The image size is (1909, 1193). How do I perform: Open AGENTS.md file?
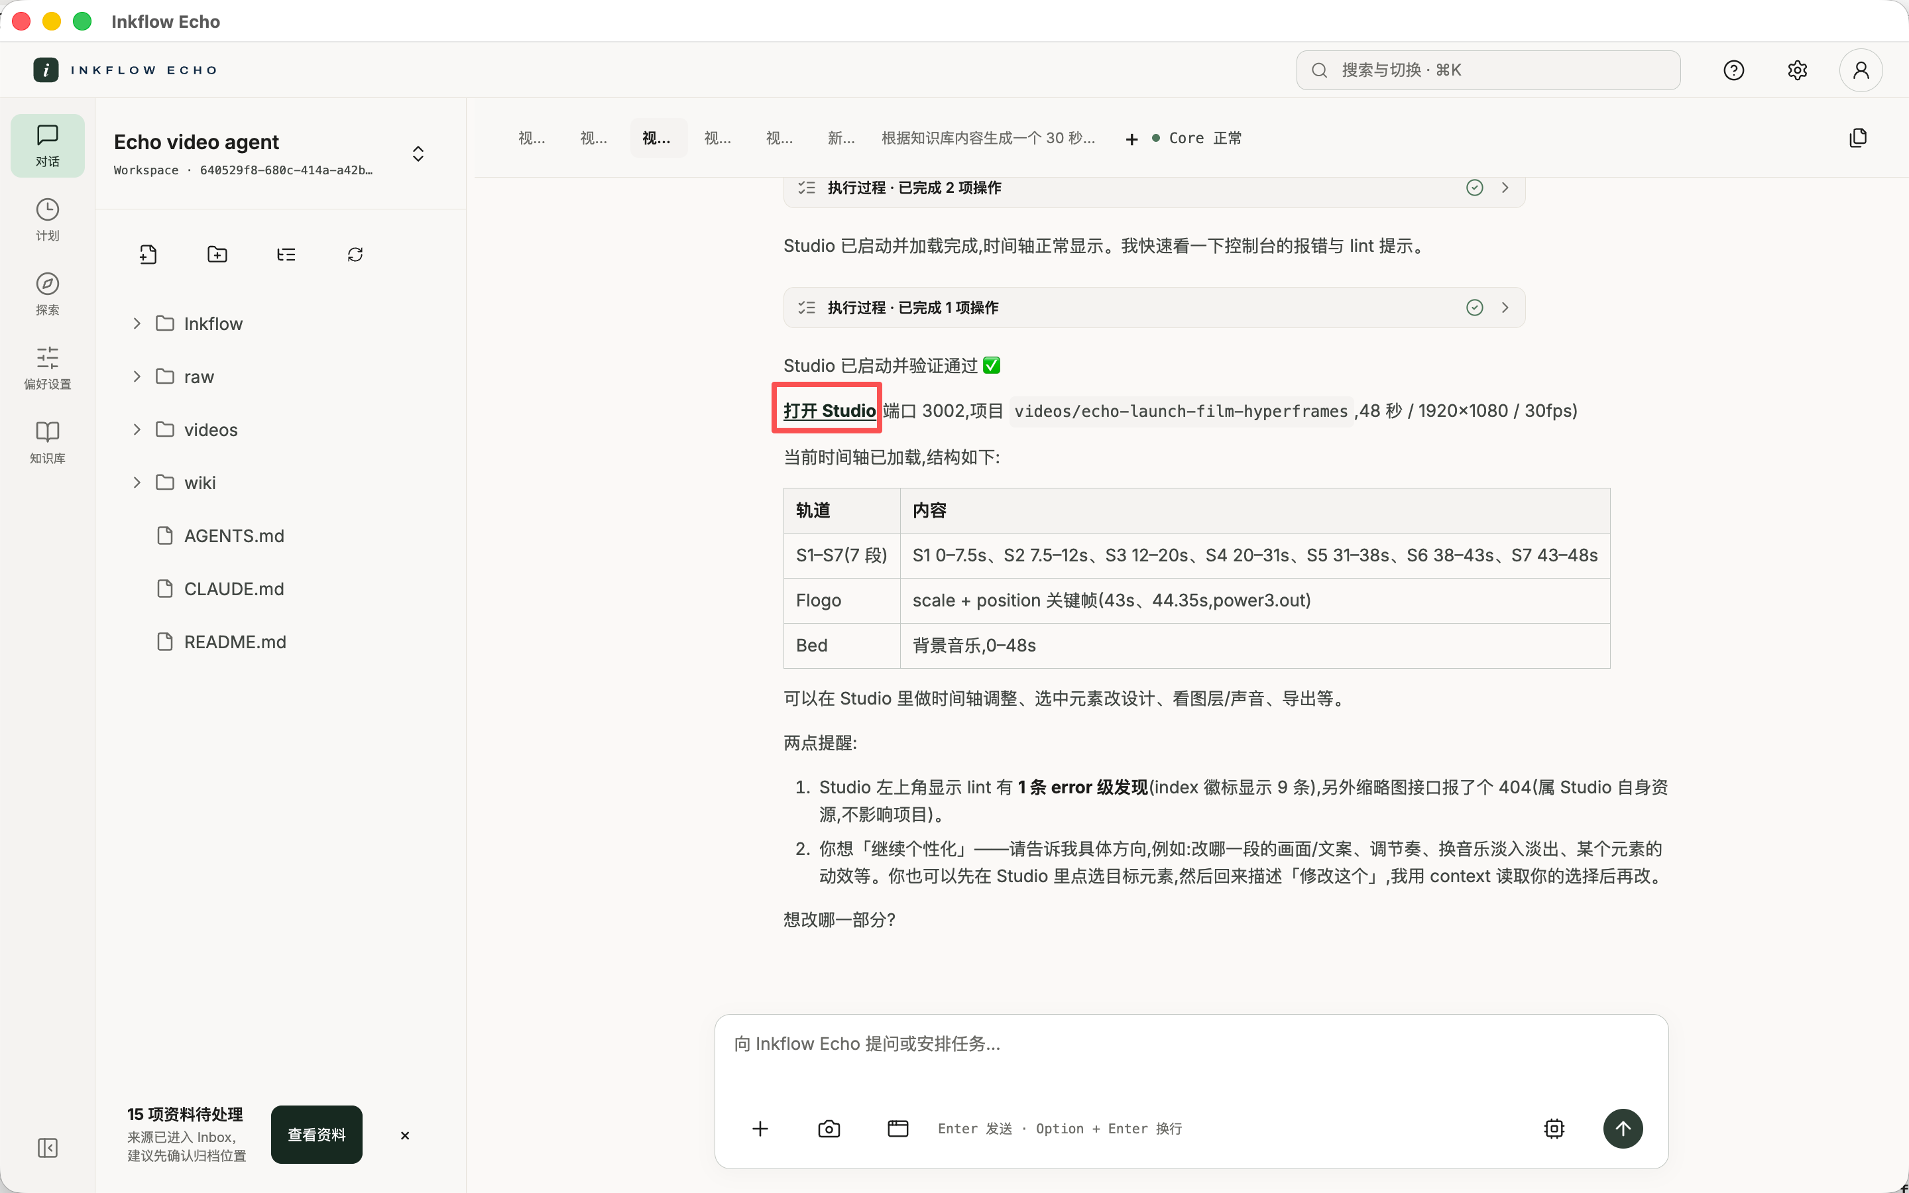pos(234,536)
